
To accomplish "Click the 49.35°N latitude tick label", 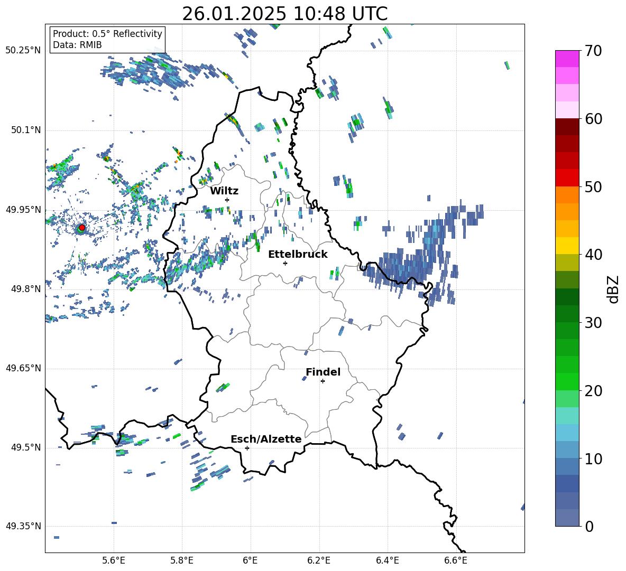I will 23,526.
